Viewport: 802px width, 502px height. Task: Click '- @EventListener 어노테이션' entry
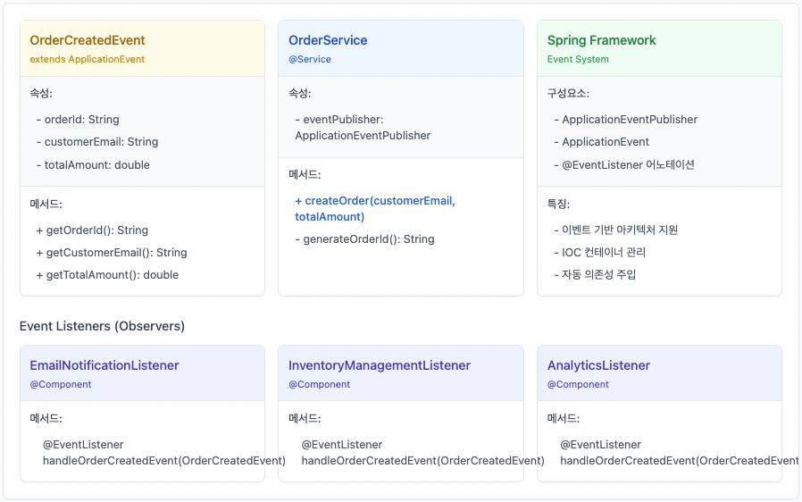[x=624, y=165]
